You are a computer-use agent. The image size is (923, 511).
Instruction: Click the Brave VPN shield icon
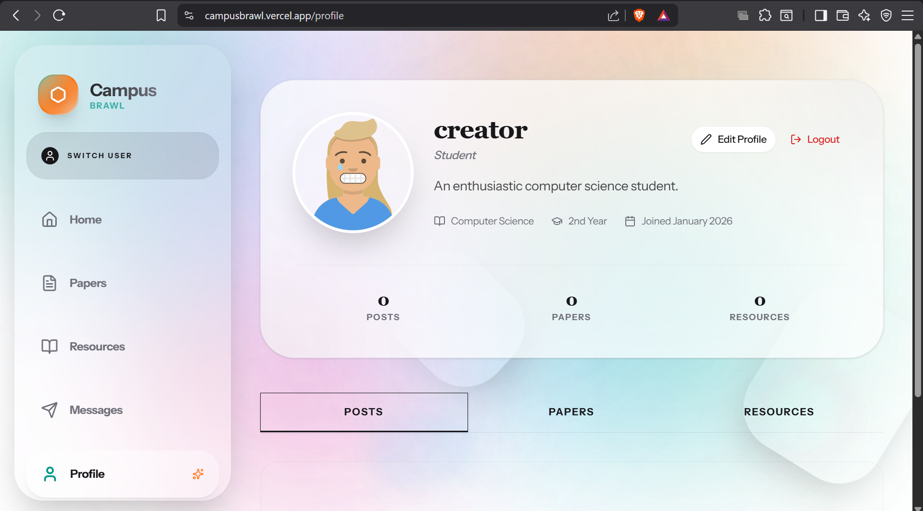[x=886, y=15]
